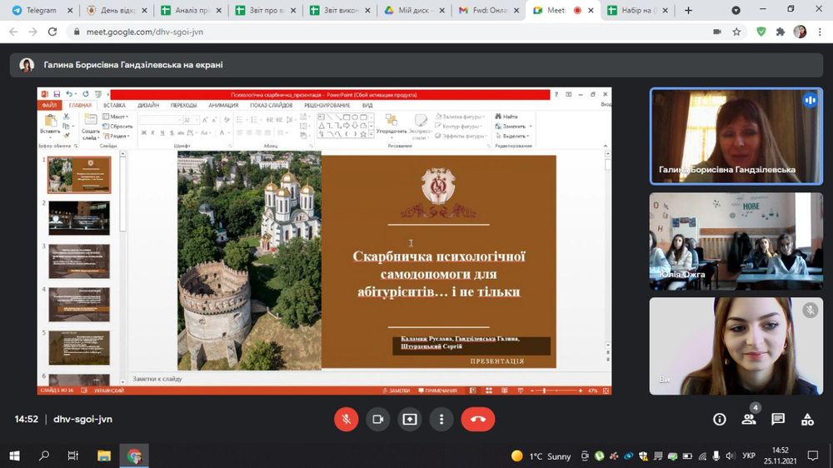Open the Meet activities panel
Screen dimensions: 833x468
pos(807,419)
